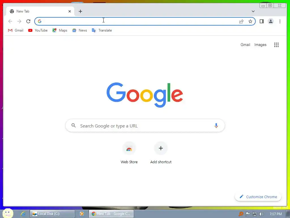Add a shortcut with the plus tile
This screenshot has height=218, width=290.
(161, 153)
